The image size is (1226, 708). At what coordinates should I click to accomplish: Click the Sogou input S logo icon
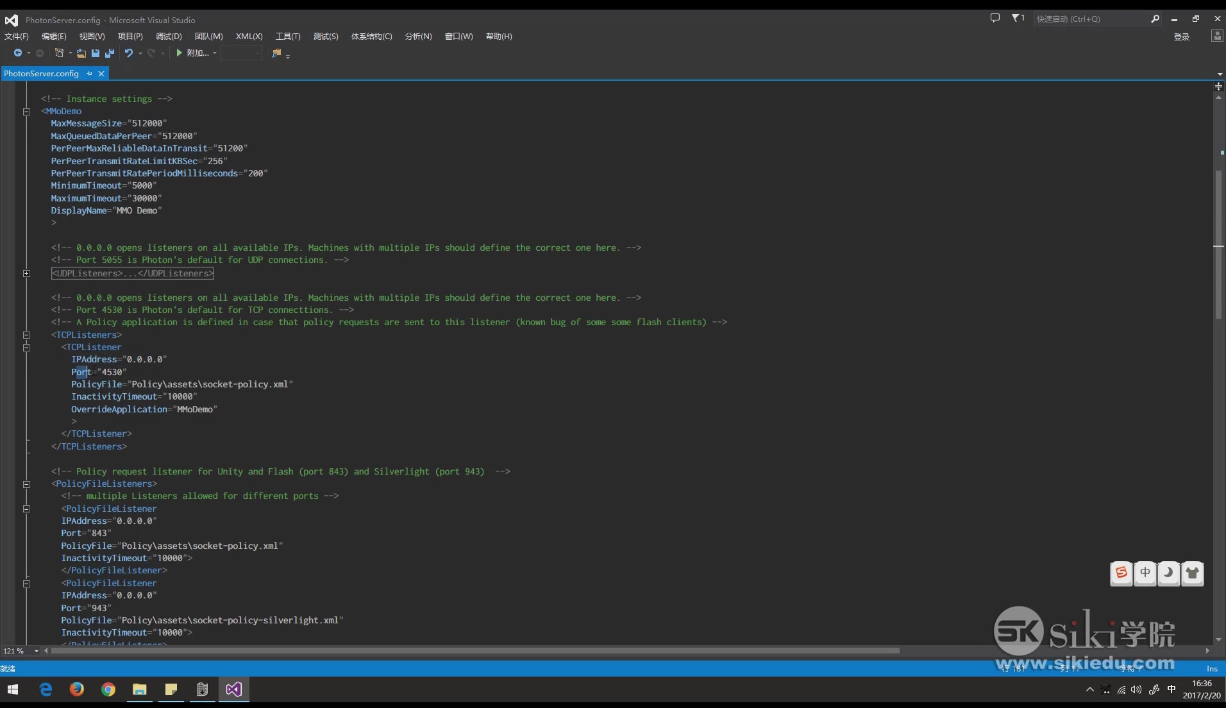1121,573
